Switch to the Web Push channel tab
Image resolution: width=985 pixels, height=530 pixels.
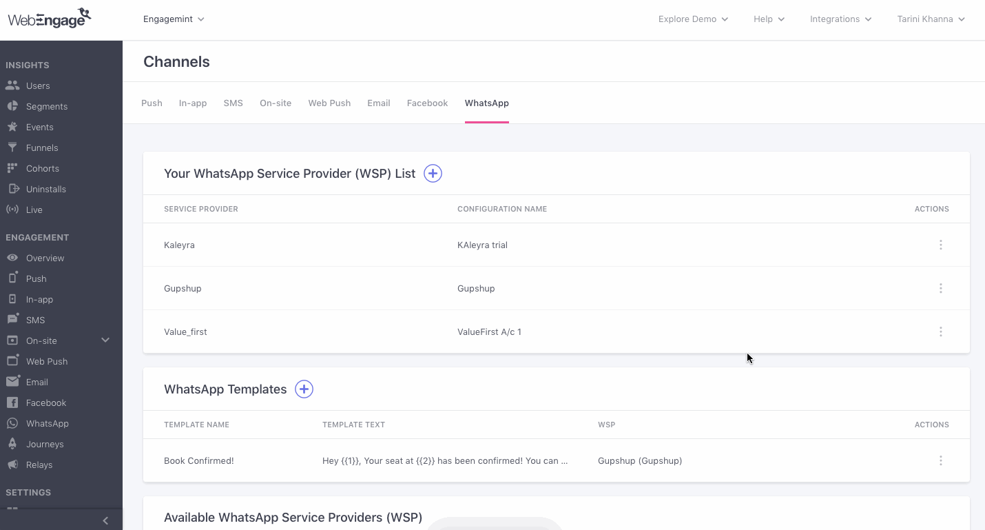tap(329, 103)
